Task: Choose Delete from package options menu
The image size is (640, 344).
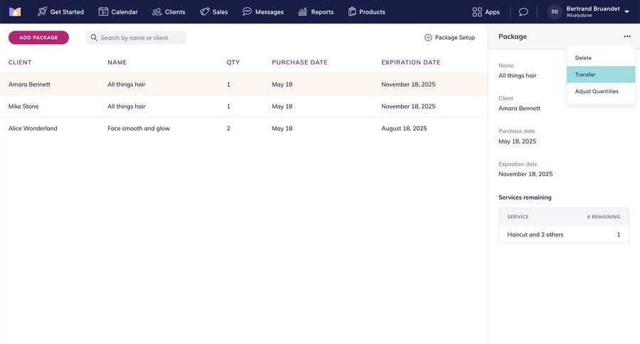Action: (583, 58)
